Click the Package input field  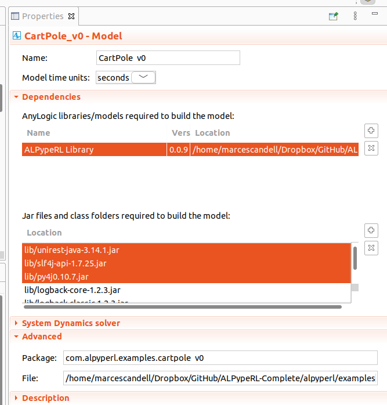click(x=220, y=358)
